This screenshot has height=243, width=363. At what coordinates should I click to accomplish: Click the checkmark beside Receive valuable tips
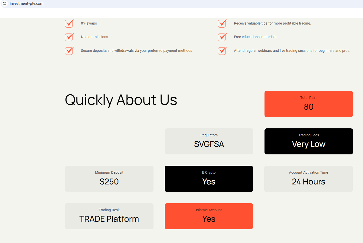(x=222, y=23)
